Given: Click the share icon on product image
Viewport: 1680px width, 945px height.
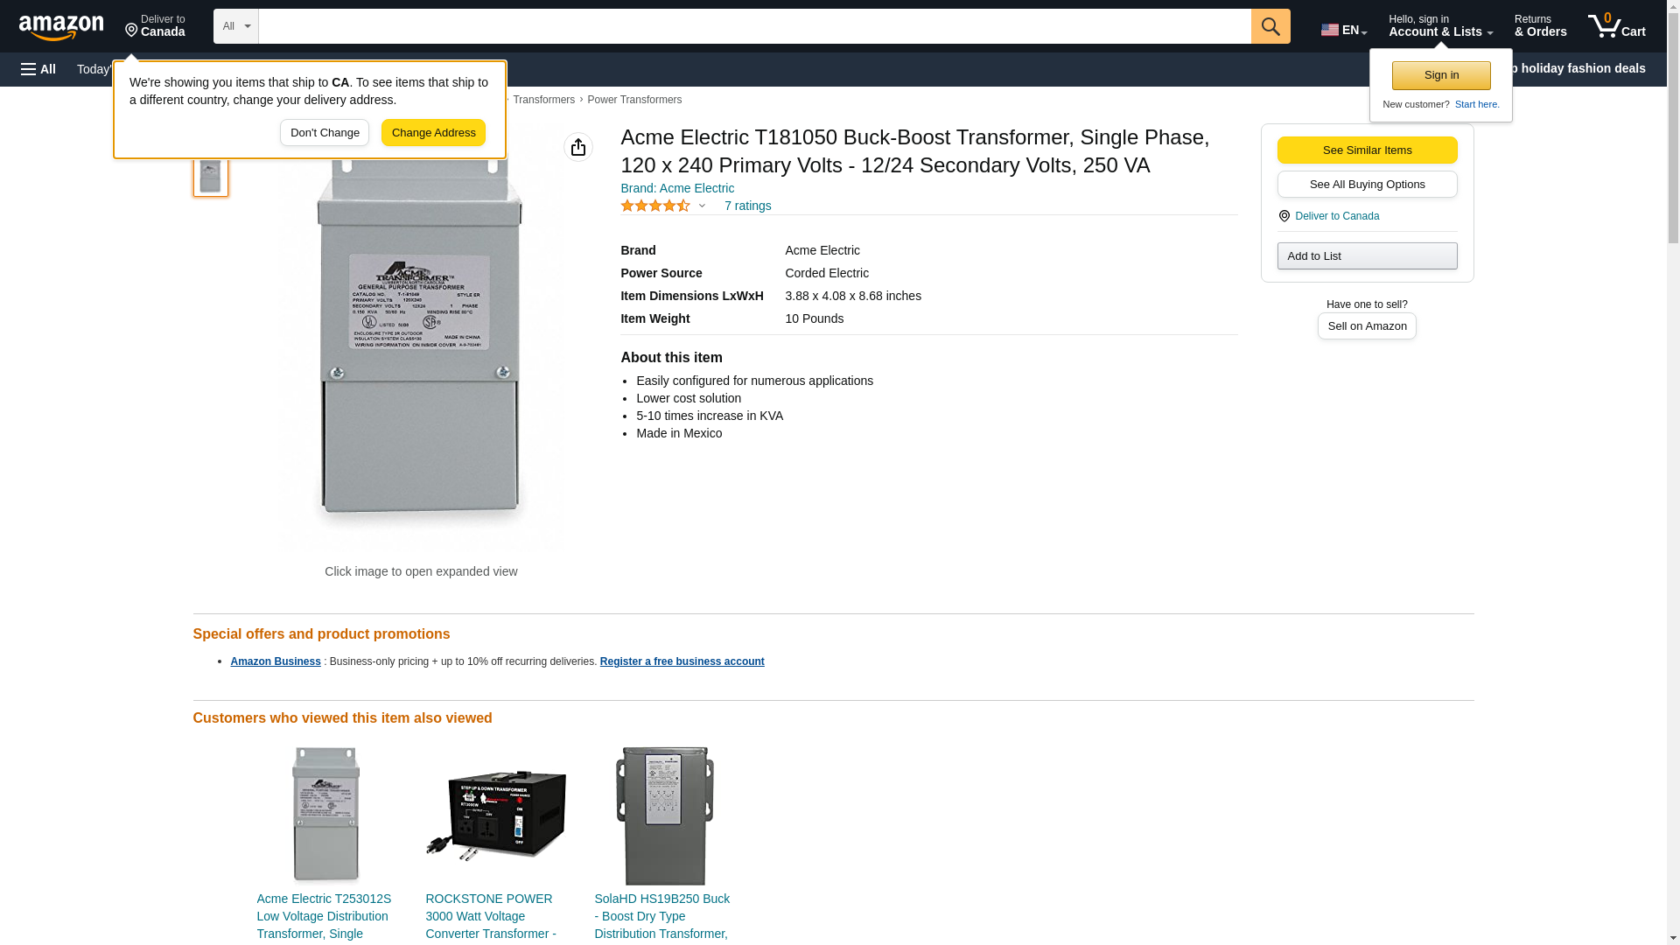Looking at the screenshot, I should tap(578, 147).
